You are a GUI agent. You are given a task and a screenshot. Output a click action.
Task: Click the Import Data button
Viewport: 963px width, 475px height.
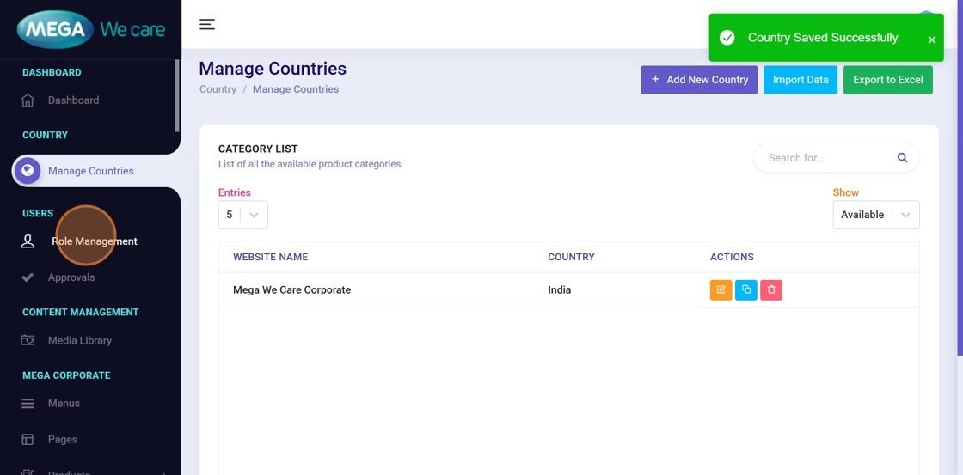coord(800,80)
